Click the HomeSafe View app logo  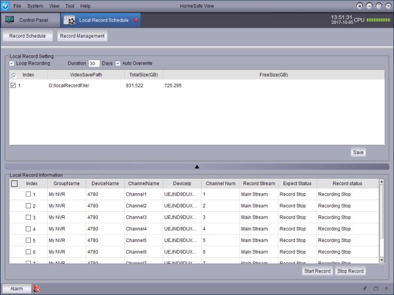(5, 5)
